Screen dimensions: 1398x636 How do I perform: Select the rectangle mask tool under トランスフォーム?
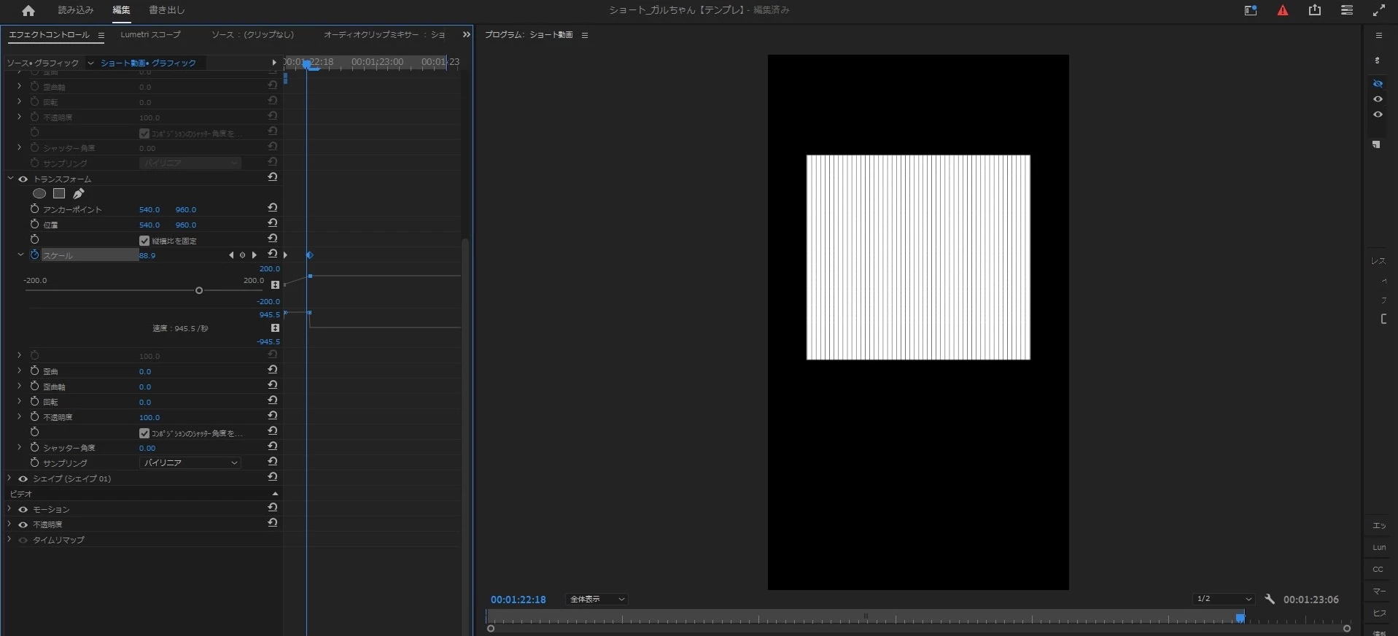[x=59, y=193]
